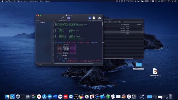Viewport: 178px width, 100px height.
Task: Open Telegram from the Dock
Action: 50,97
